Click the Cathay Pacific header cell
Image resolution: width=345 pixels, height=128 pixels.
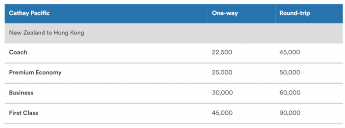(106, 13)
